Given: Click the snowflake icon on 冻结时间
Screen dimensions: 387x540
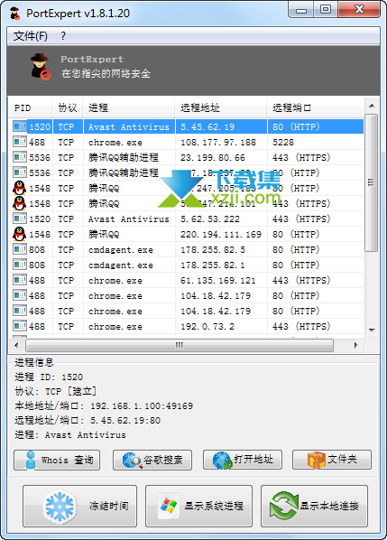Looking at the screenshot, I should coord(60,507).
